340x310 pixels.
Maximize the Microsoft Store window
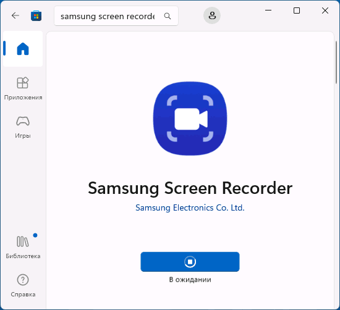(x=297, y=10)
